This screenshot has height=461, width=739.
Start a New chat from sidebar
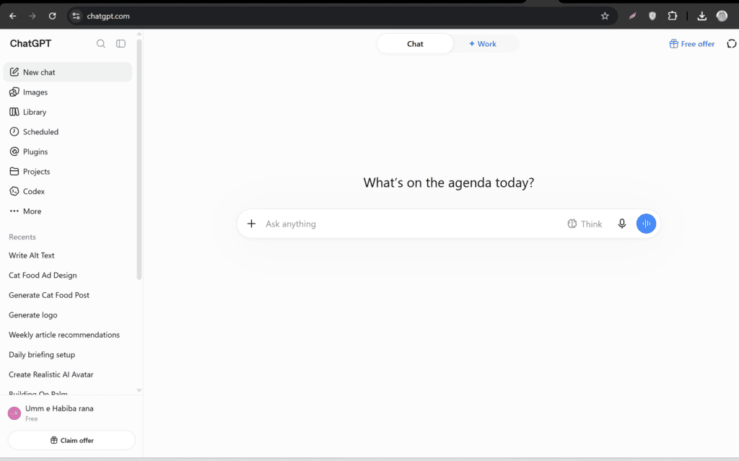pos(68,72)
